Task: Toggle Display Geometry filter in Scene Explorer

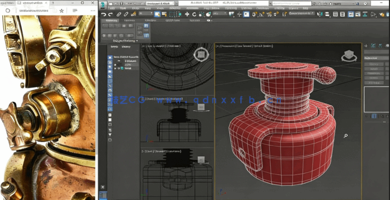Action: (110, 57)
